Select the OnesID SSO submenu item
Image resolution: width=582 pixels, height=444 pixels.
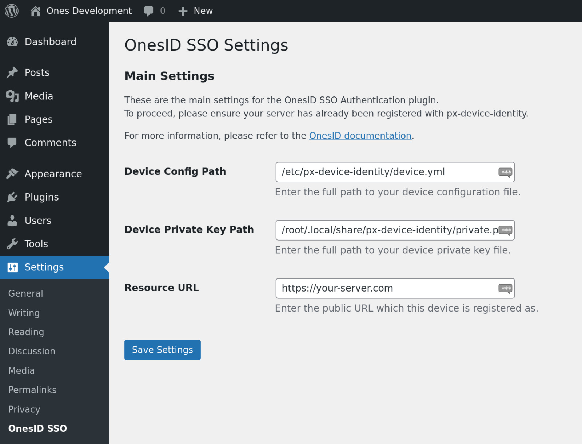click(x=37, y=428)
